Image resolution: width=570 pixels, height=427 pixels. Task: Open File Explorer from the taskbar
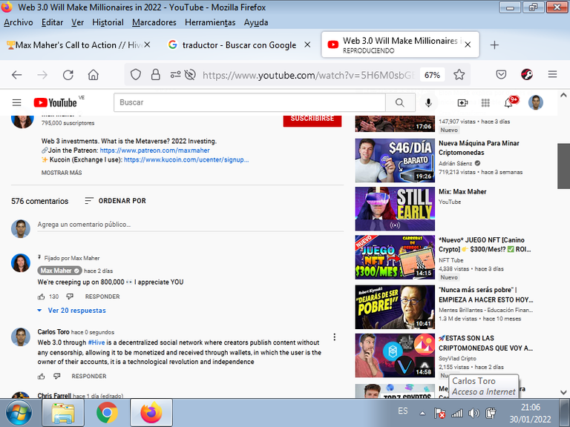coord(63,413)
